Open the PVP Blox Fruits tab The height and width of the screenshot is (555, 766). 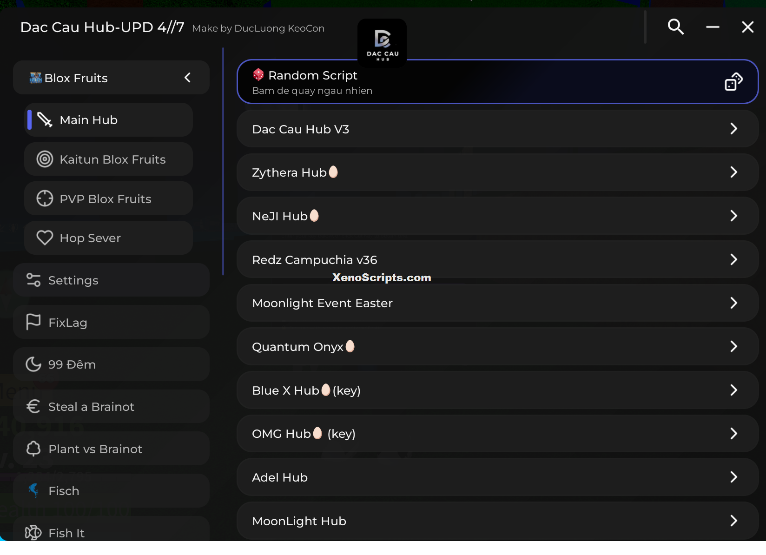[108, 198]
